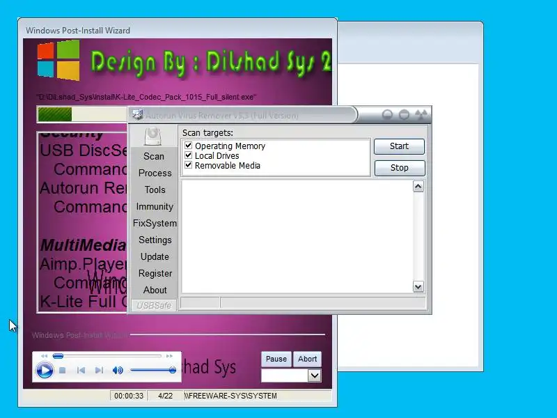The height and width of the screenshot is (418, 557).
Task: Toggle the Local Drives checkbox
Action: 188,155
